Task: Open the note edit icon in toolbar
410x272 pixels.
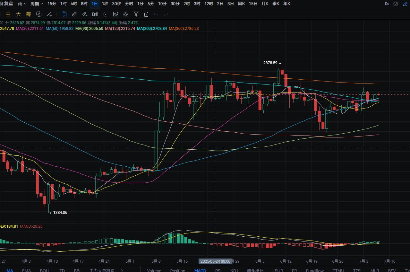Action: coord(116,14)
